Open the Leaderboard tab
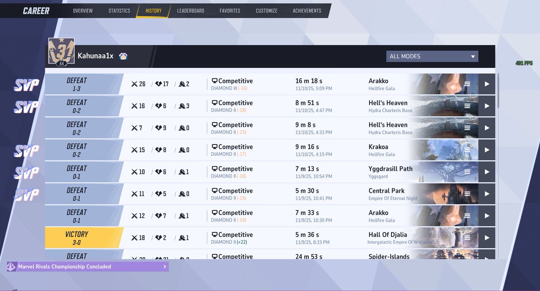The width and height of the screenshot is (540, 291). (190, 11)
